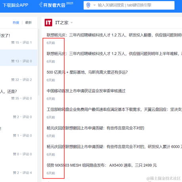Click the 赞 32 · 评论 2 stats
This screenshot has width=182, height=182.
pyautogui.click(x=21, y=80)
